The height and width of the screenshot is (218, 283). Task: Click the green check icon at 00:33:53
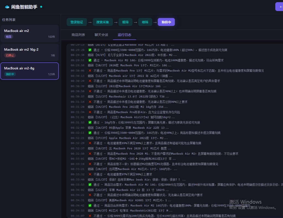coord(90,185)
